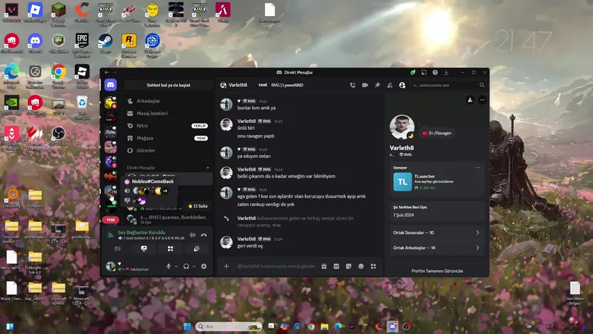The image size is (593, 334).
Task: Open OBS Studio desktop shortcut
Action: tap(58, 136)
